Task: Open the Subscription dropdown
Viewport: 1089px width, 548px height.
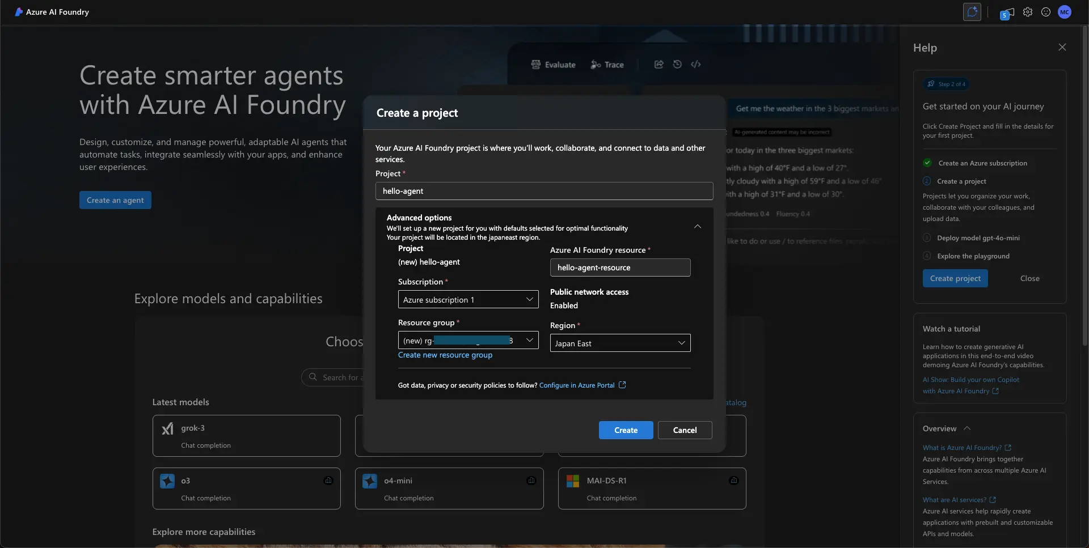Action: (x=468, y=299)
